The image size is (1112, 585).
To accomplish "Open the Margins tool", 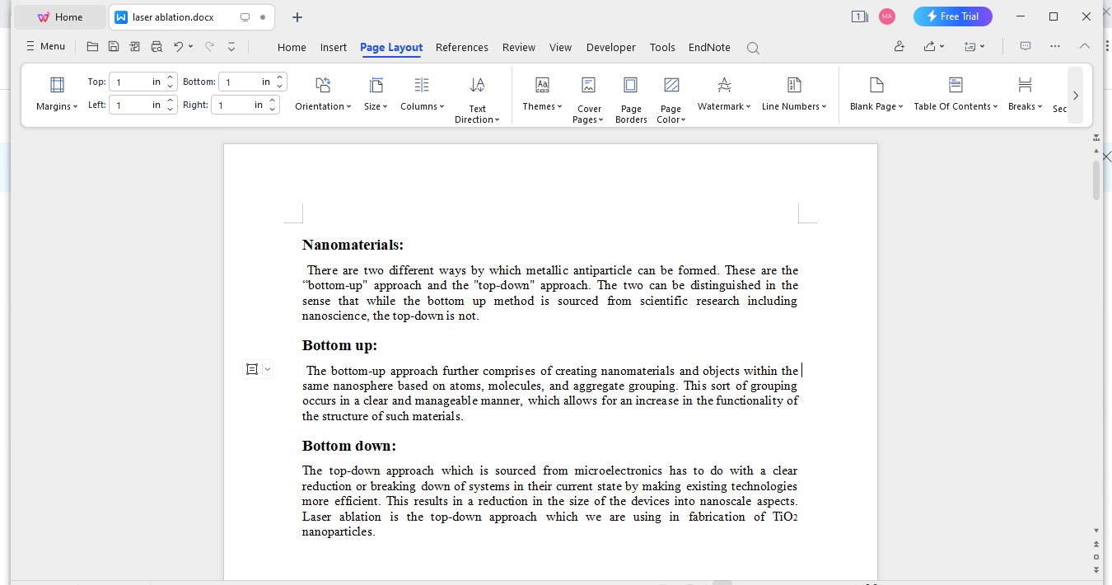I will click(x=55, y=93).
